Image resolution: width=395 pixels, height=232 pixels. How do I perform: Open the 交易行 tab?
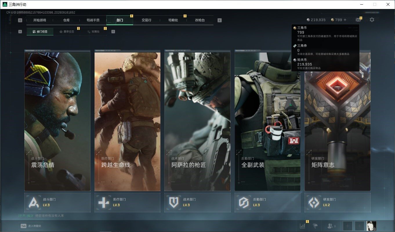(x=146, y=20)
